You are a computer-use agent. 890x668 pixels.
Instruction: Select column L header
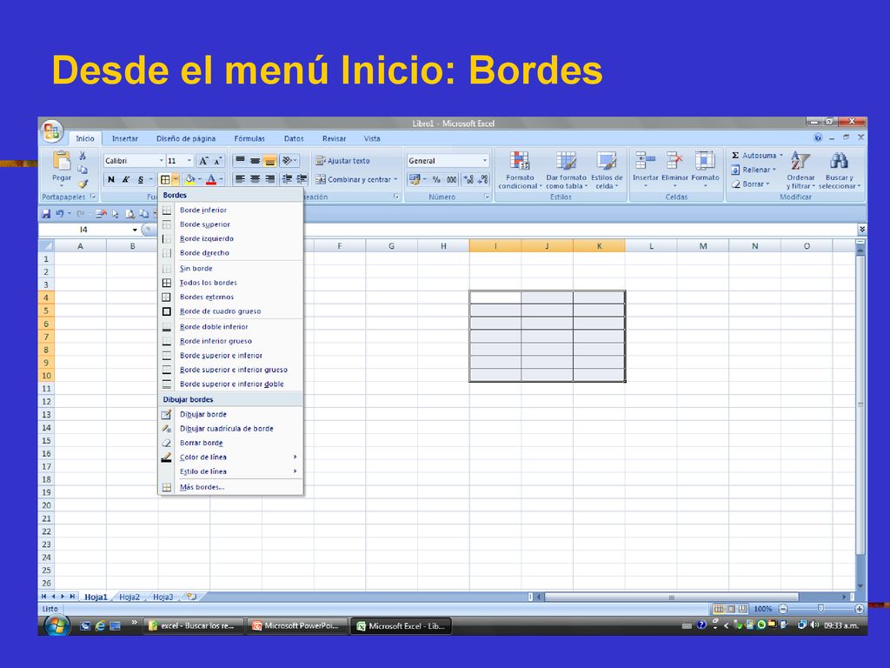(651, 246)
